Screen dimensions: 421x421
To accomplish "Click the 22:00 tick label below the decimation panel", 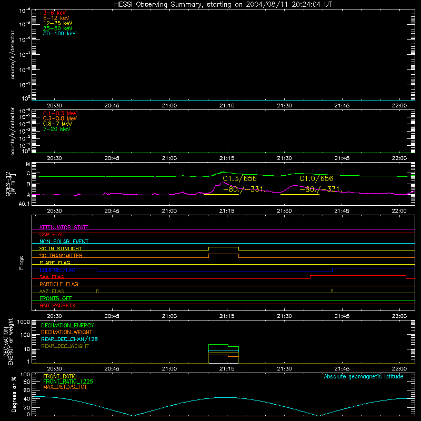I will [x=399, y=369].
